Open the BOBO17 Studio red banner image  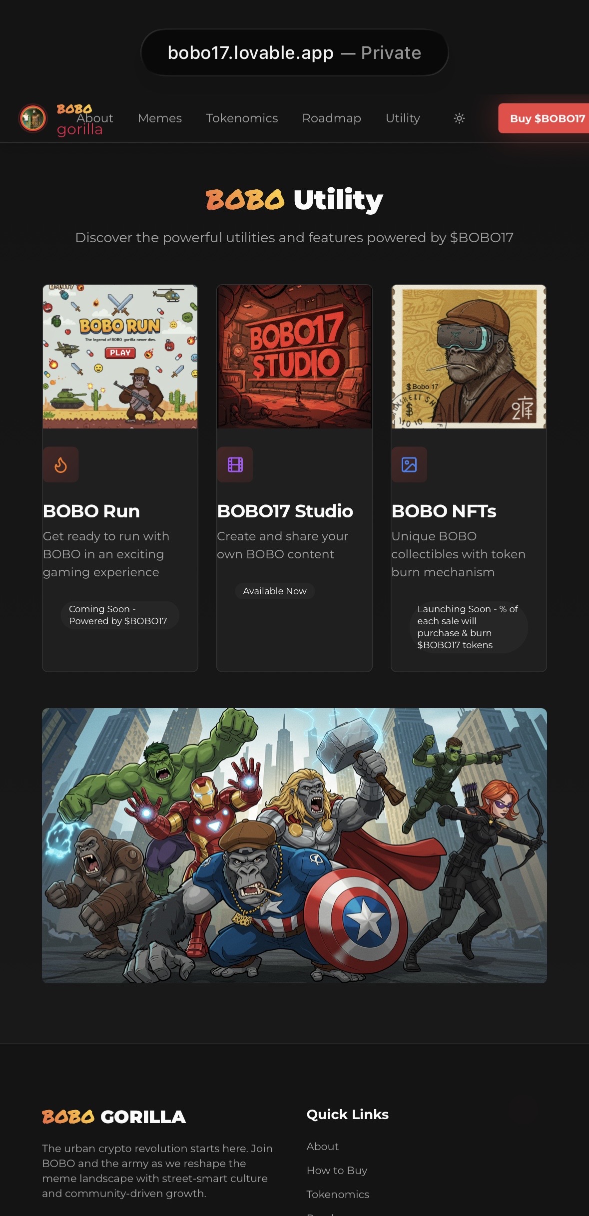coord(295,357)
